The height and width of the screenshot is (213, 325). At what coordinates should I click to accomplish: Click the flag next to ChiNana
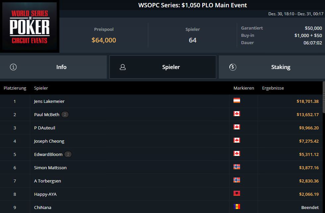coord(237,207)
